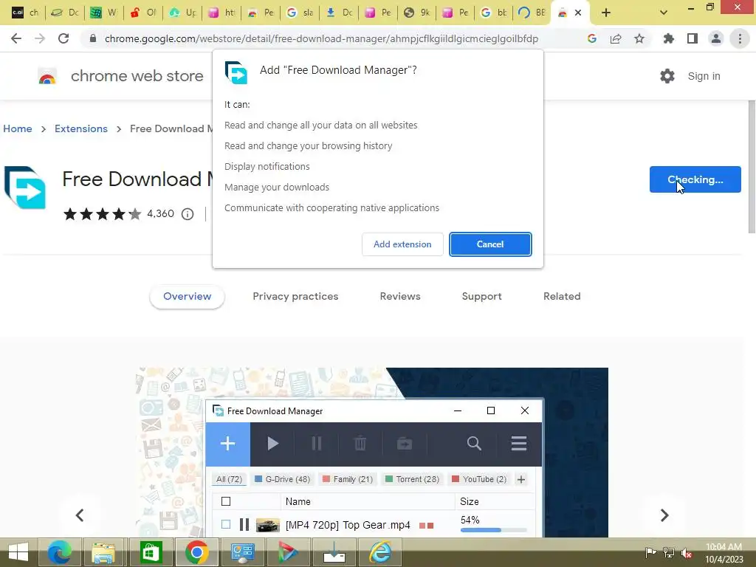The width and height of the screenshot is (756, 567).
Task: Click the address bar URL
Action: click(x=321, y=38)
